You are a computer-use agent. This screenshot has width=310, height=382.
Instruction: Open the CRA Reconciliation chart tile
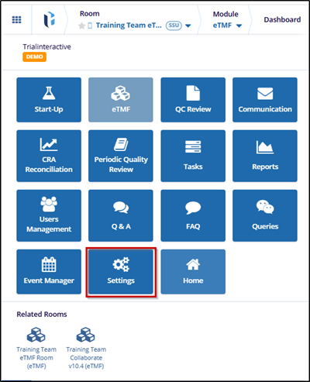tap(49, 156)
